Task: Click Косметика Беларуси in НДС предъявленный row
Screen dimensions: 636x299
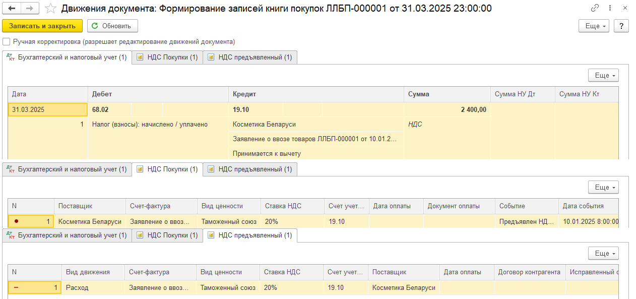Action: pyautogui.click(x=404, y=287)
